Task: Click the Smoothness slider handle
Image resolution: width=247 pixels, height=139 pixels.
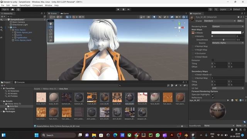Action: coord(223,40)
